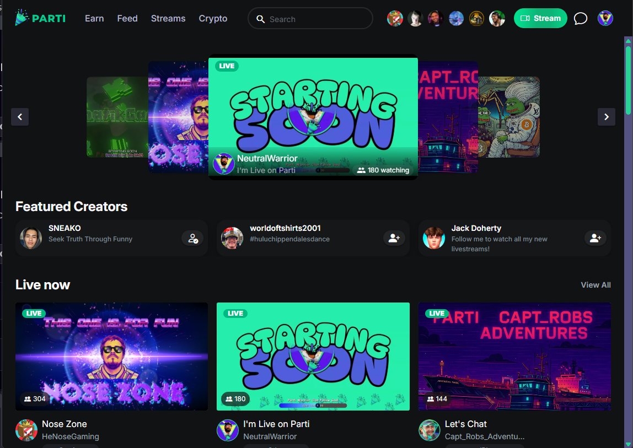Click NeutralWarrior name in featured carousel
This screenshot has width=633, height=448.
(267, 159)
